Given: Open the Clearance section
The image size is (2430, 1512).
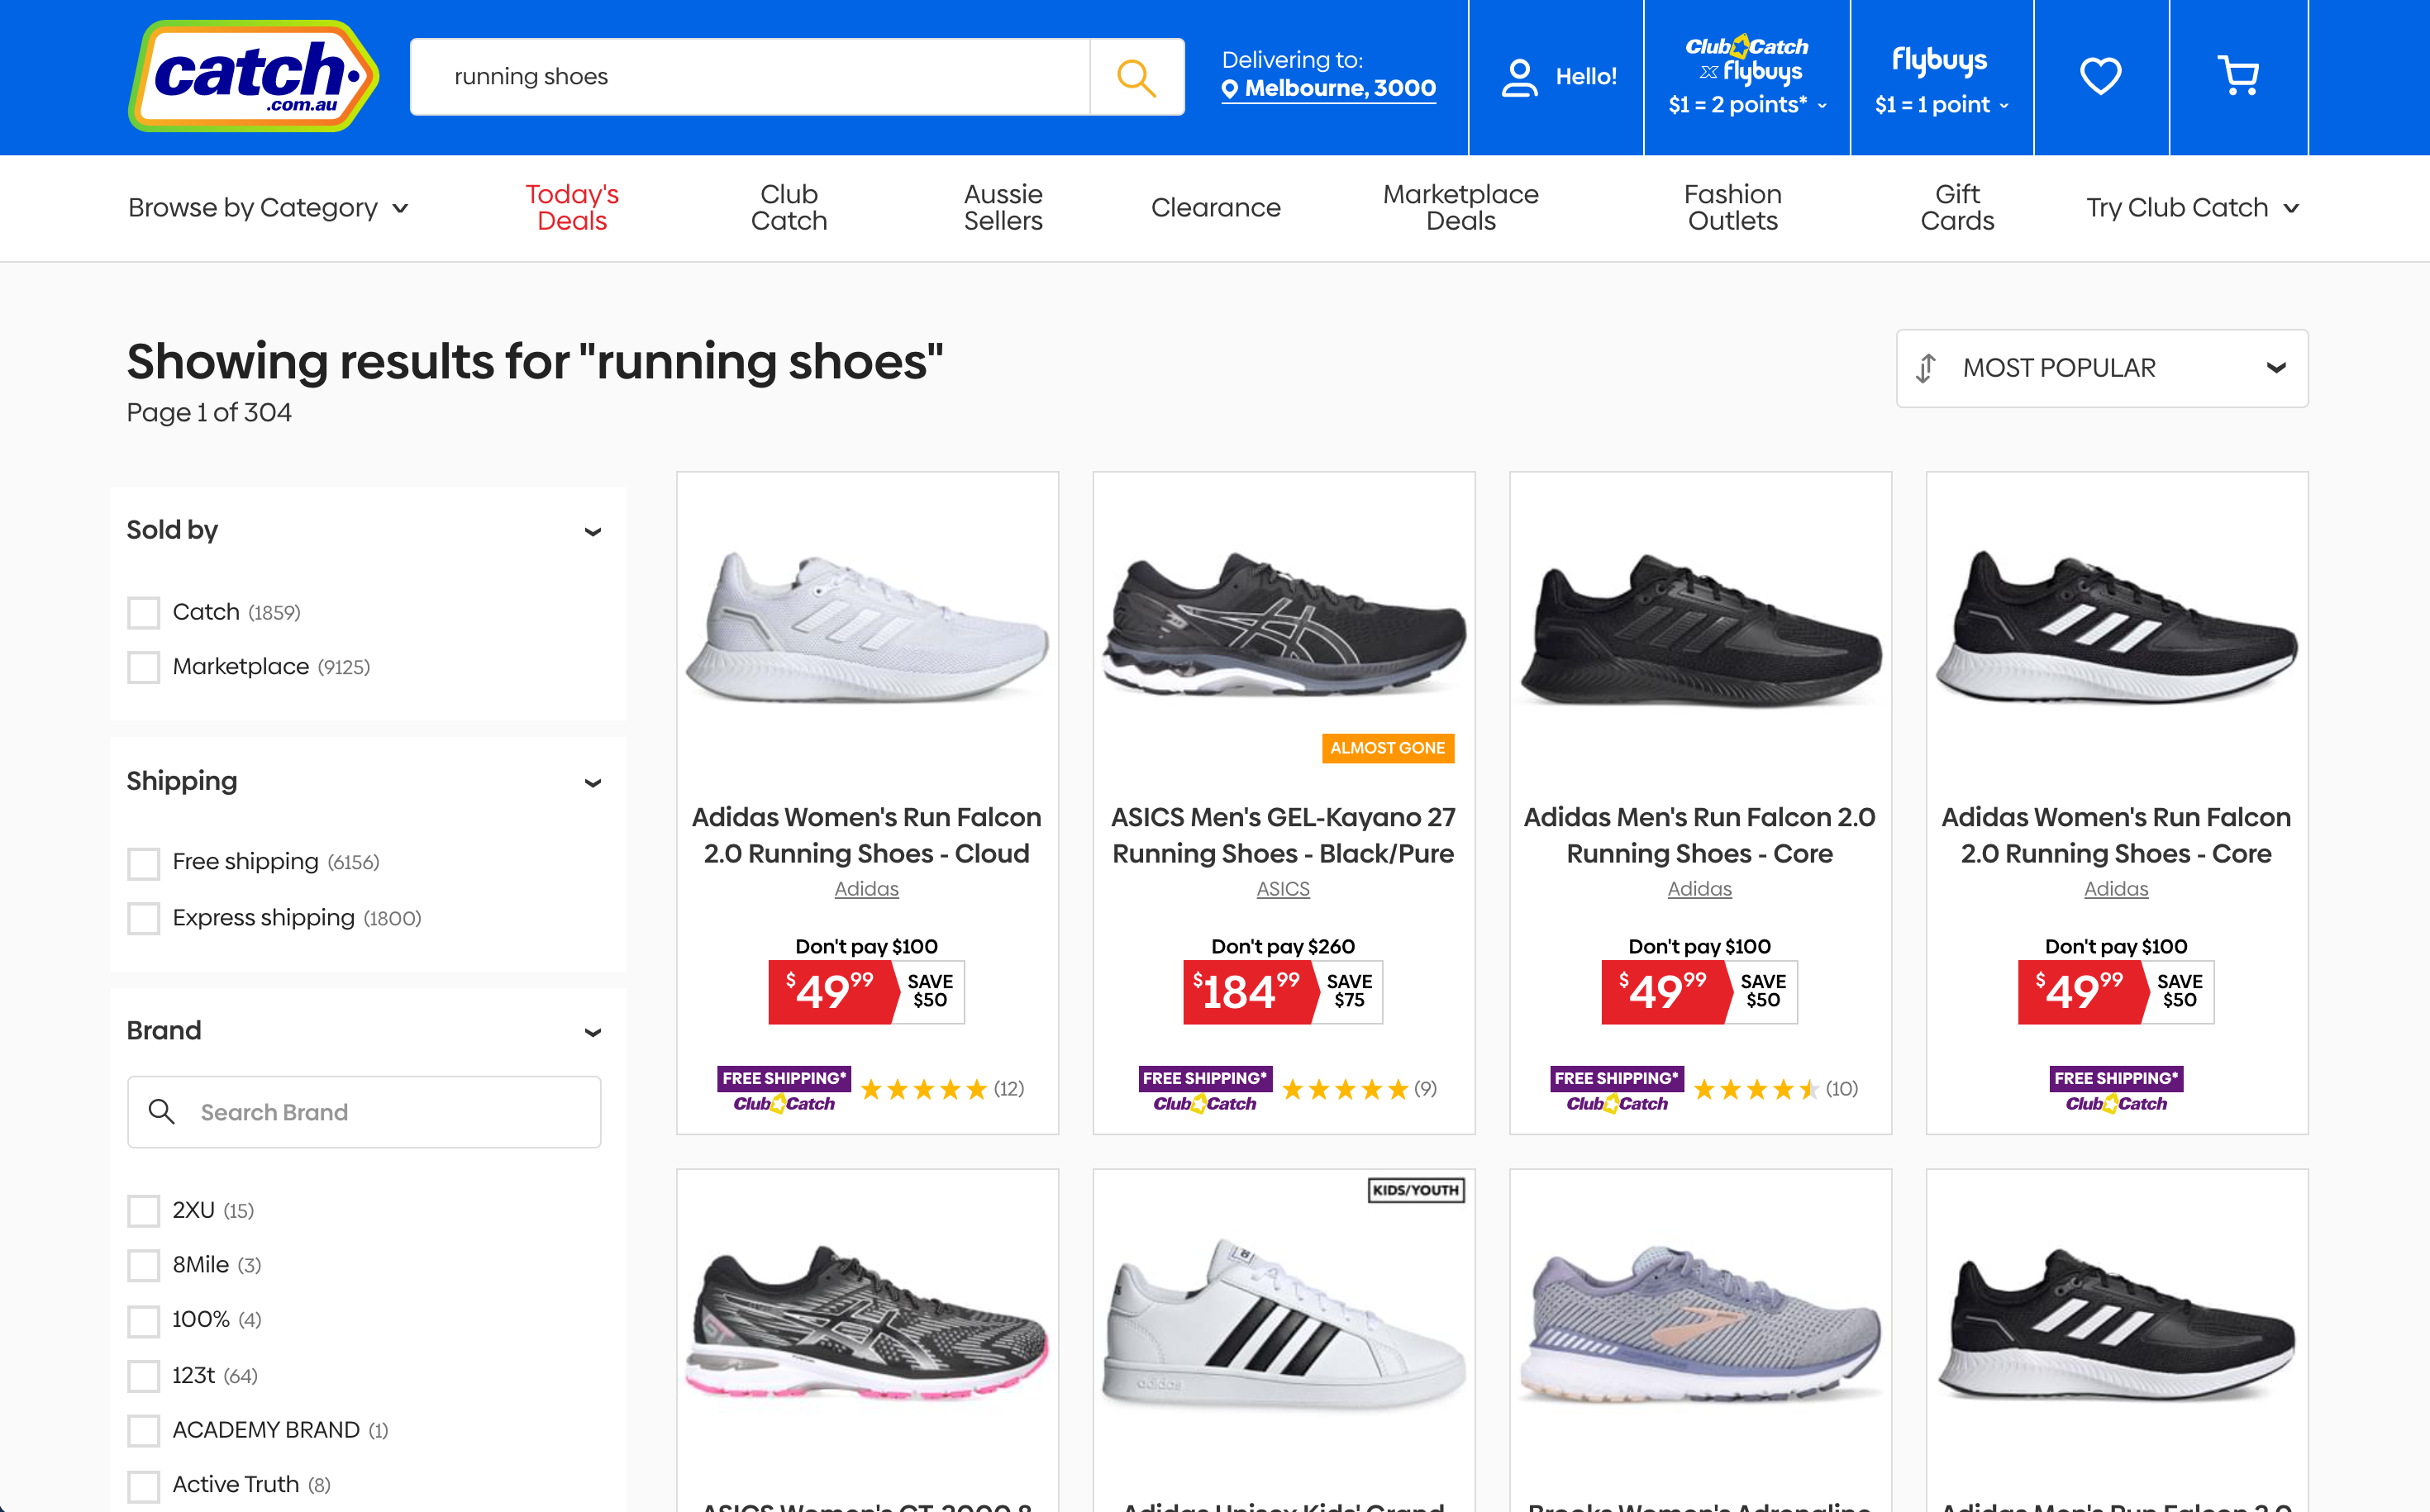Looking at the screenshot, I should [1216, 208].
